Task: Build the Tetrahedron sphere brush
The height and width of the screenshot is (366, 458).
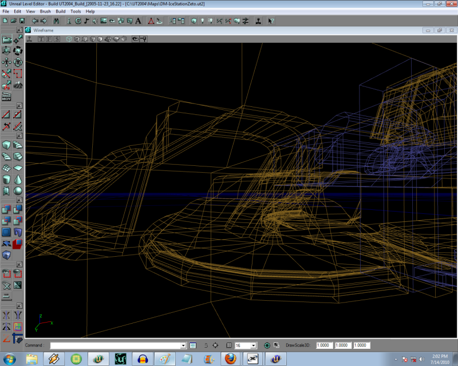Action: pos(18,191)
